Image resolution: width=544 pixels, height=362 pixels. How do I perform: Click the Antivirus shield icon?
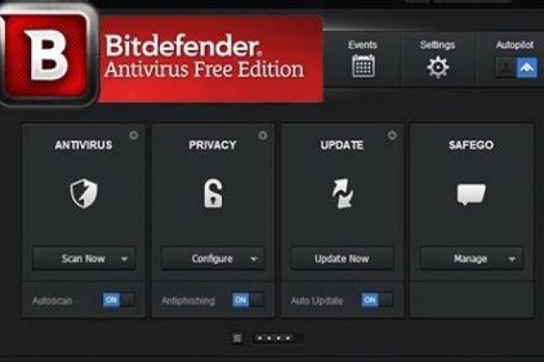(84, 193)
